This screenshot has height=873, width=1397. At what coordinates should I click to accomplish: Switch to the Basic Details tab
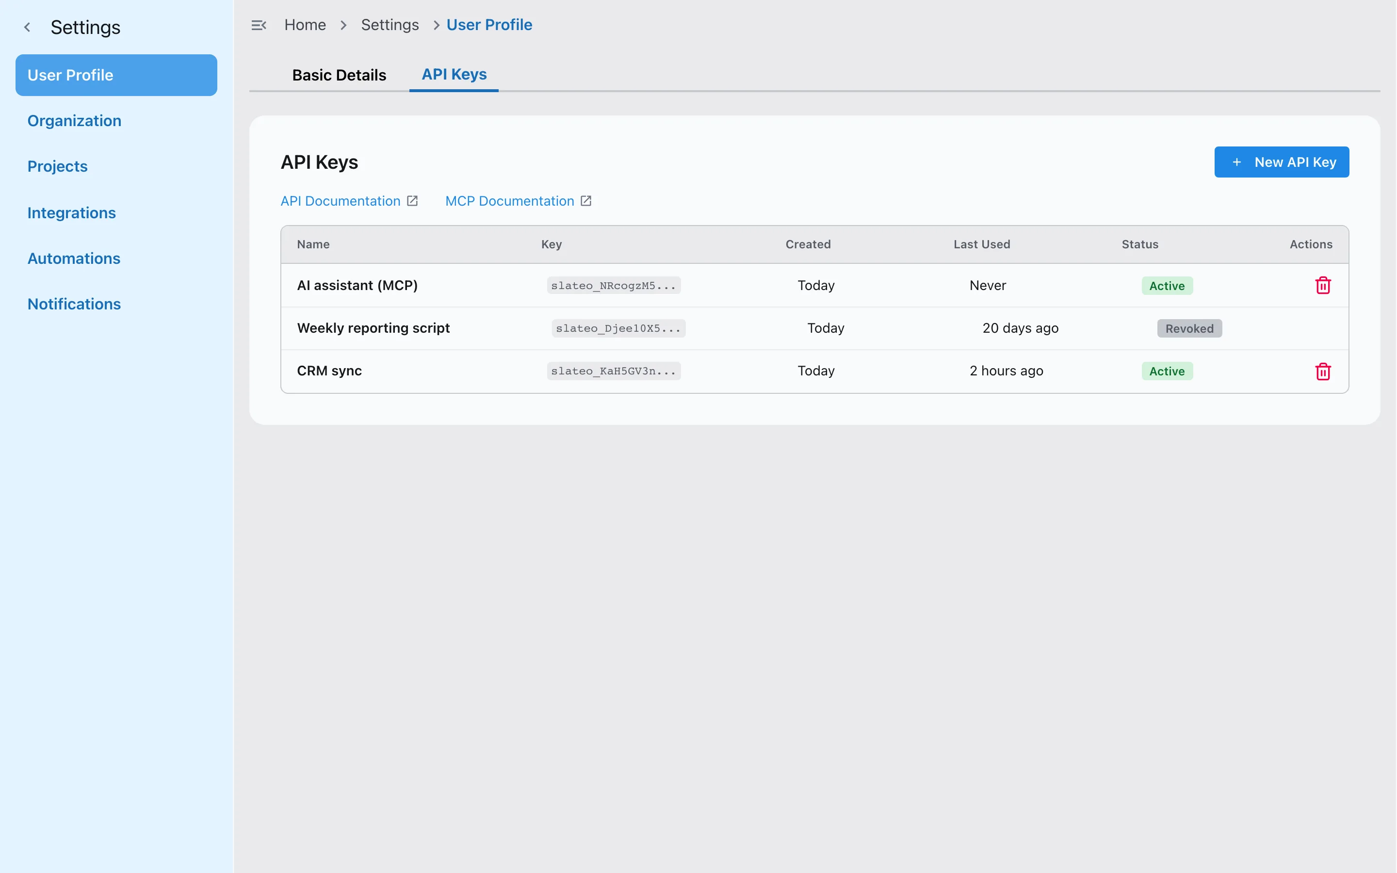(339, 75)
